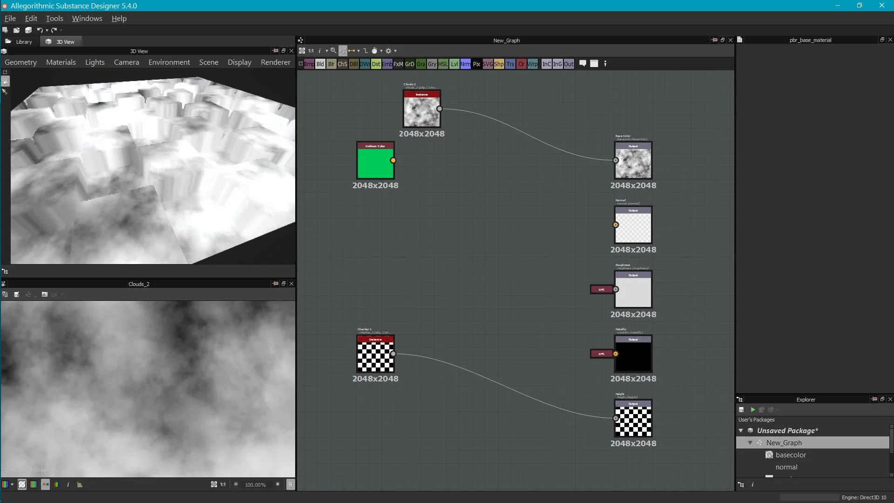Open the Tools menu

click(x=54, y=18)
